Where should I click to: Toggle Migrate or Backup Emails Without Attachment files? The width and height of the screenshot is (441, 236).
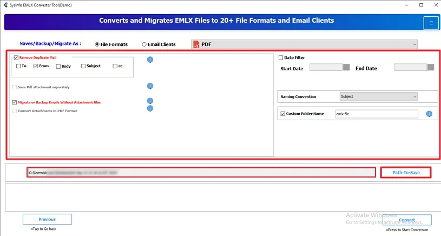pos(15,102)
